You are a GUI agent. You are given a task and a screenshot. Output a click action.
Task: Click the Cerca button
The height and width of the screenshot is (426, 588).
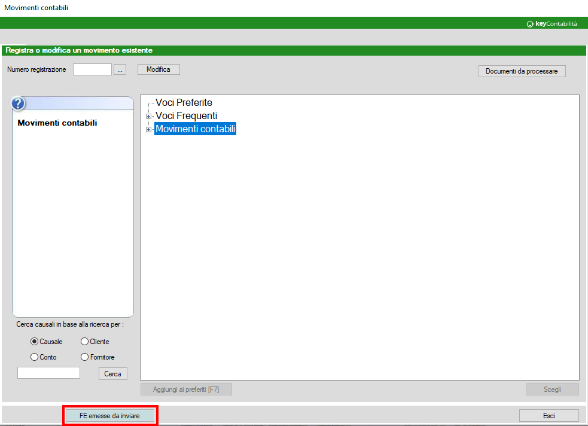[x=113, y=374]
